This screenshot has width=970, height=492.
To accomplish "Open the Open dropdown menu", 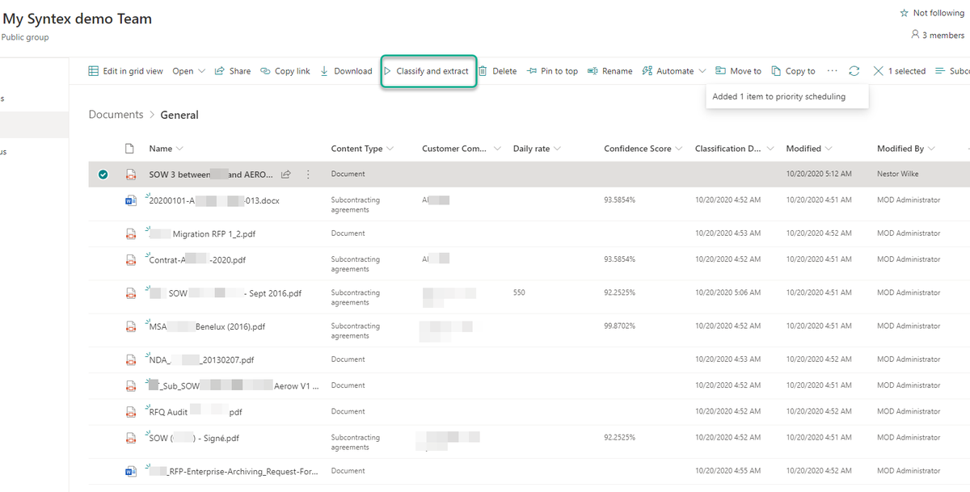I will point(189,71).
